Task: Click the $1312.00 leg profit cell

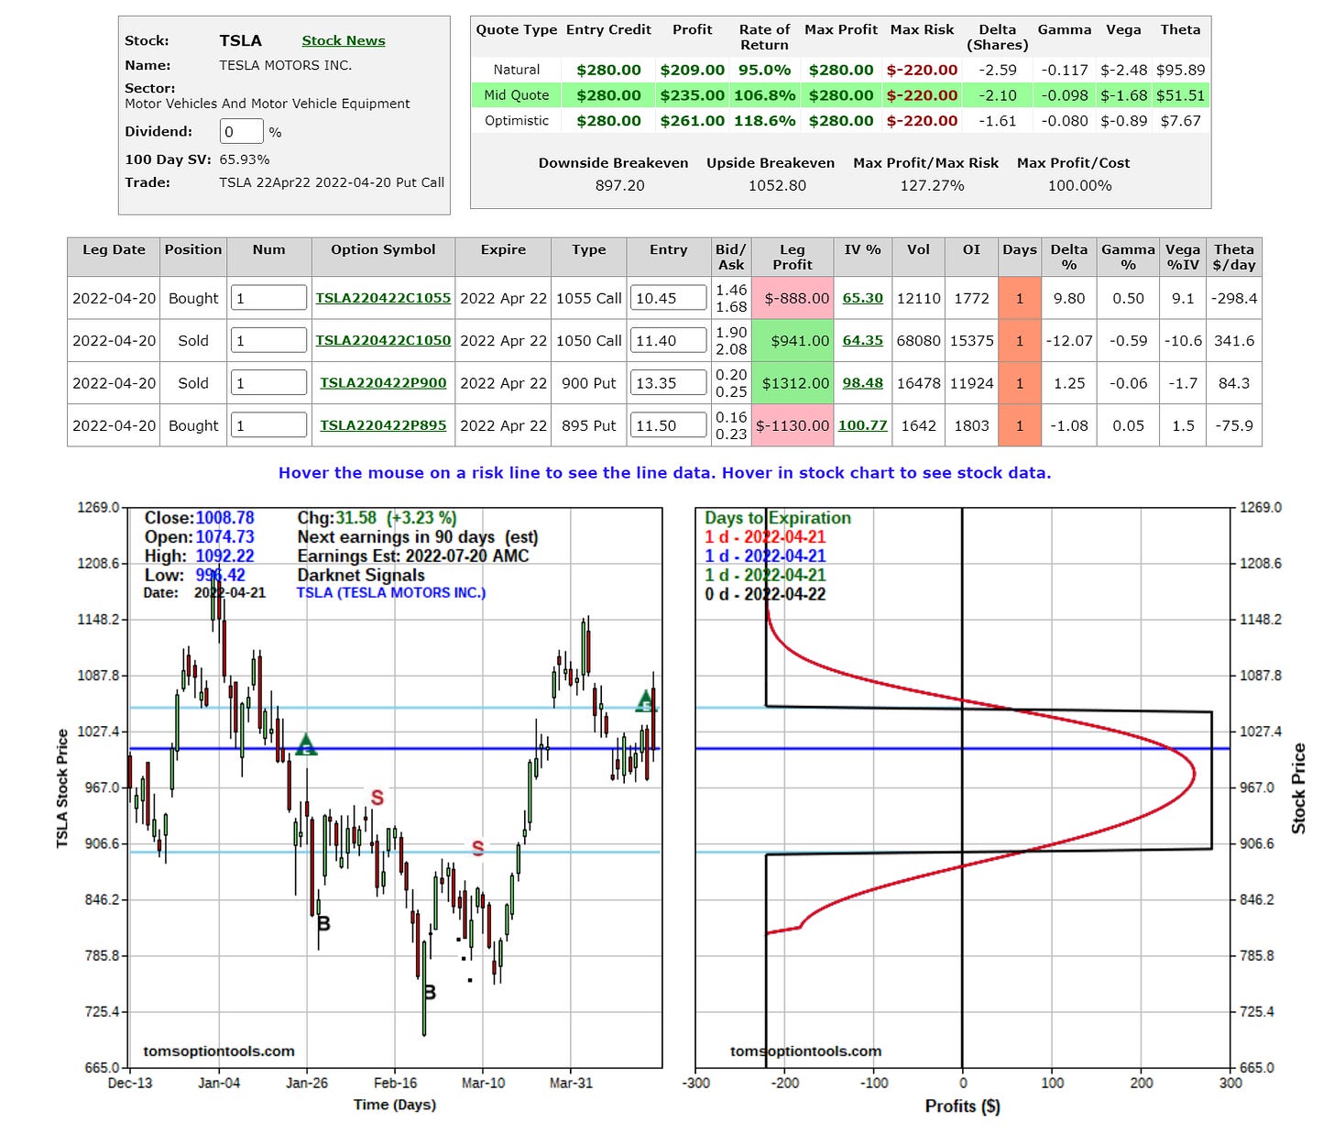Action: tap(793, 383)
